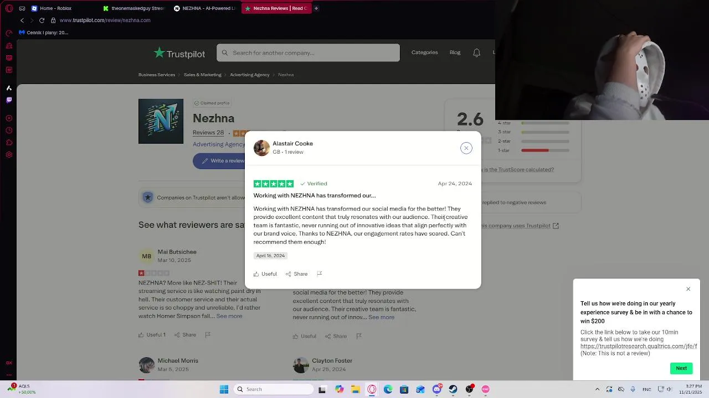The image size is (709, 398).
Task: Share Alastair Cooke's review in the popup
Action: [297, 274]
